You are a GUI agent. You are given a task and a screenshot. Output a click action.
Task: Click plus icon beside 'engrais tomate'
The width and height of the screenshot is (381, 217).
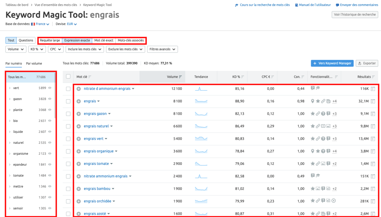click(78, 164)
